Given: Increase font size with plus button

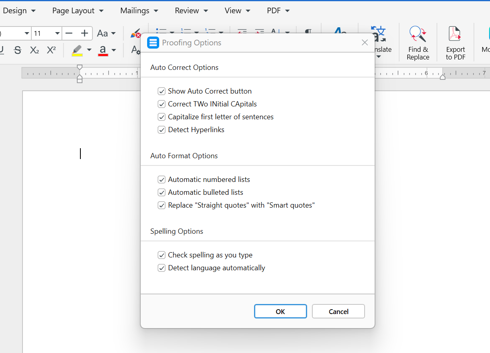Looking at the screenshot, I should (x=84, y=33).
